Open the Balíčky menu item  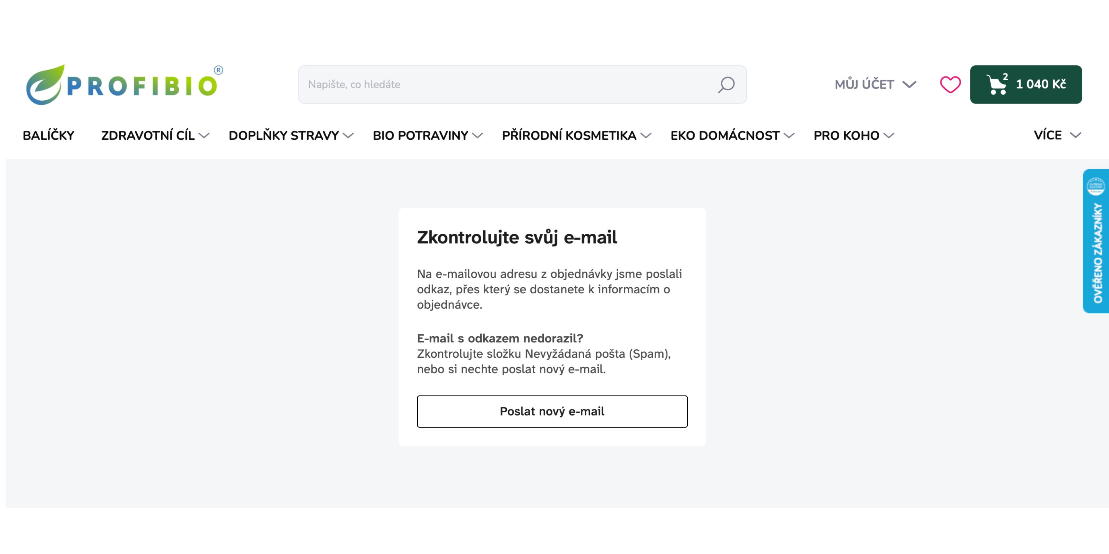pos(49,136)
